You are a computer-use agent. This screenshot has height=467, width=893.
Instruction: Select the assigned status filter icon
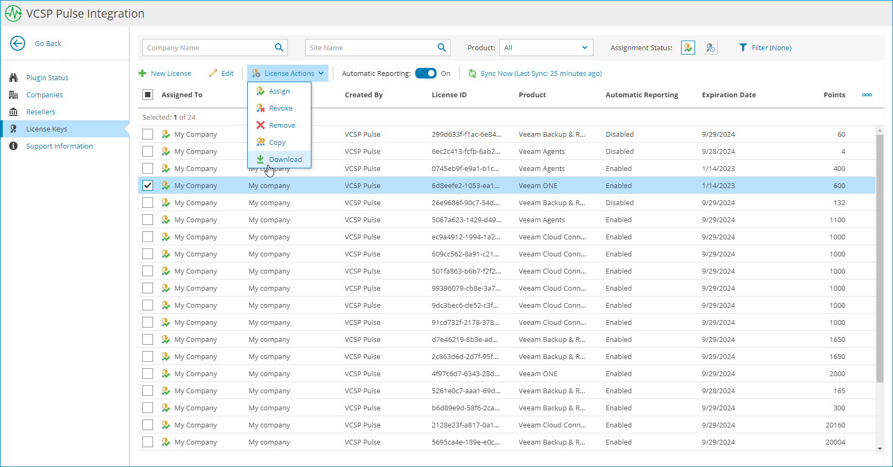point(688,48)
